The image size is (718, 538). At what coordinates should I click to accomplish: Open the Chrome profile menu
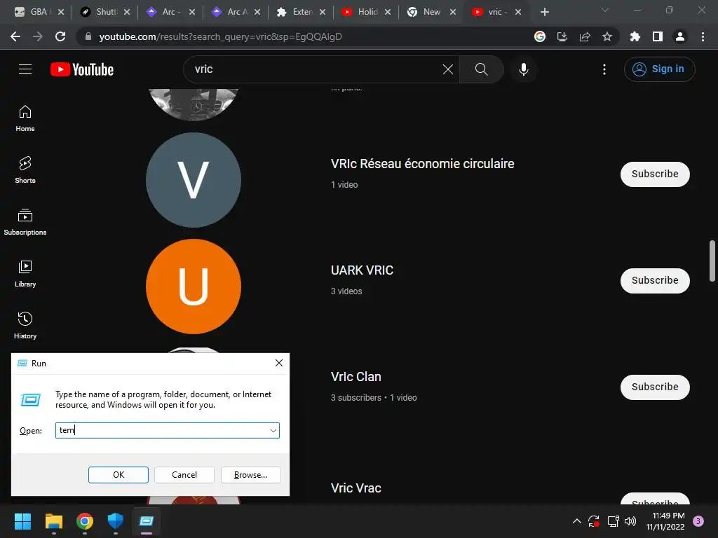tap(680, 36)
